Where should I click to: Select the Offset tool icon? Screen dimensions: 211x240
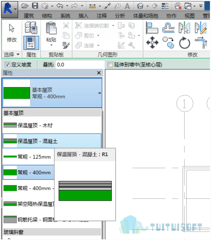pos(168,28)
